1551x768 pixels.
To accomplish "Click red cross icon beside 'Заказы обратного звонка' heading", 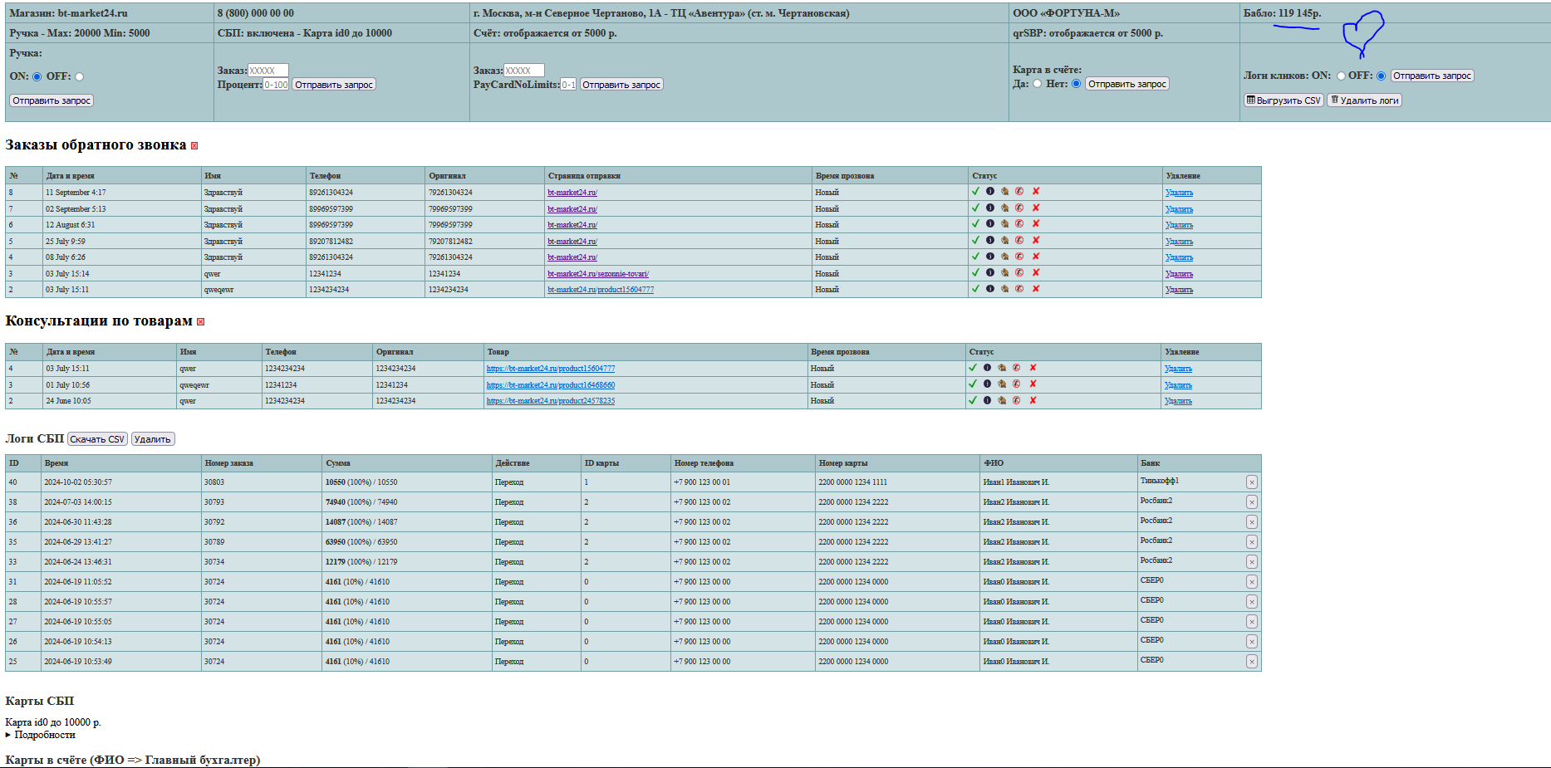I will tap(194, 146).
